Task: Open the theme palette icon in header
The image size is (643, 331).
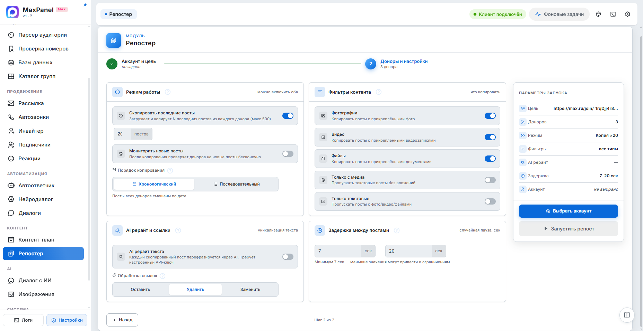Action: [x=598, y=14]
